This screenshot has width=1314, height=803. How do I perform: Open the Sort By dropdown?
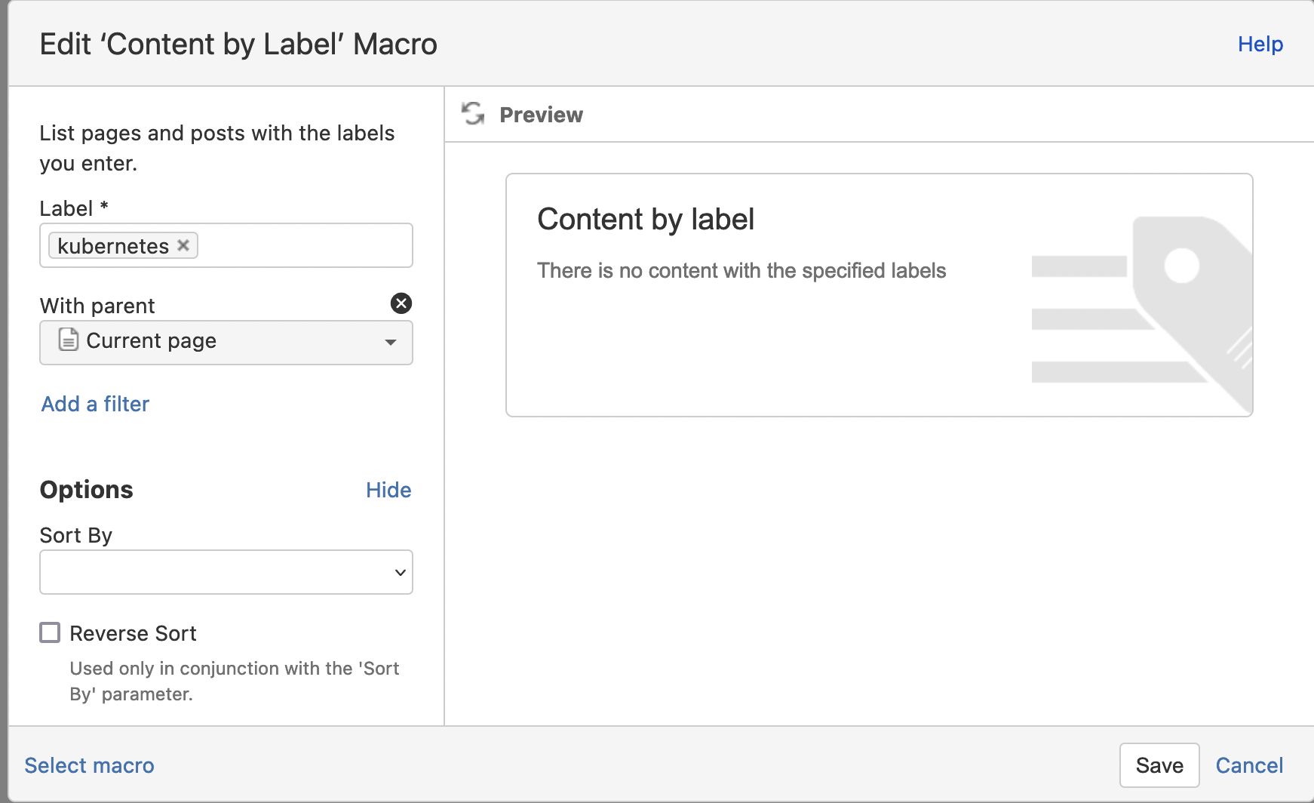tap(226, 572)
